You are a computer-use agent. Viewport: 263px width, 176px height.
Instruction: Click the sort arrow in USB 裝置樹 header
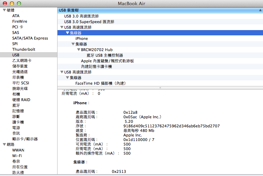click(260, 10)
